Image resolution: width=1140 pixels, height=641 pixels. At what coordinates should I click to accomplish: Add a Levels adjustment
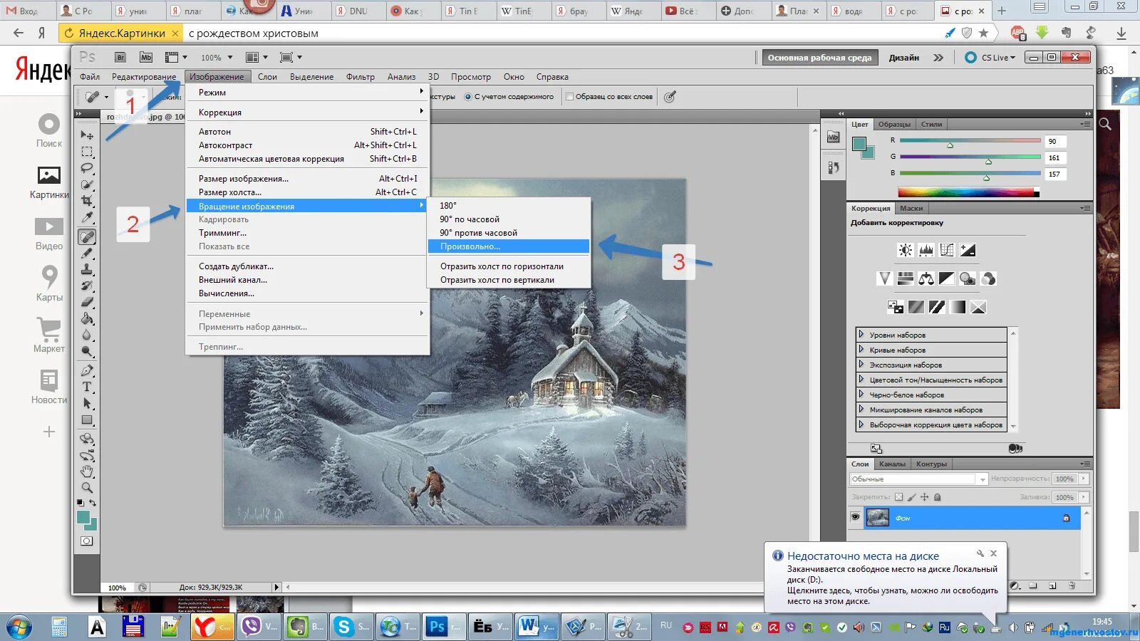(926, 250)
